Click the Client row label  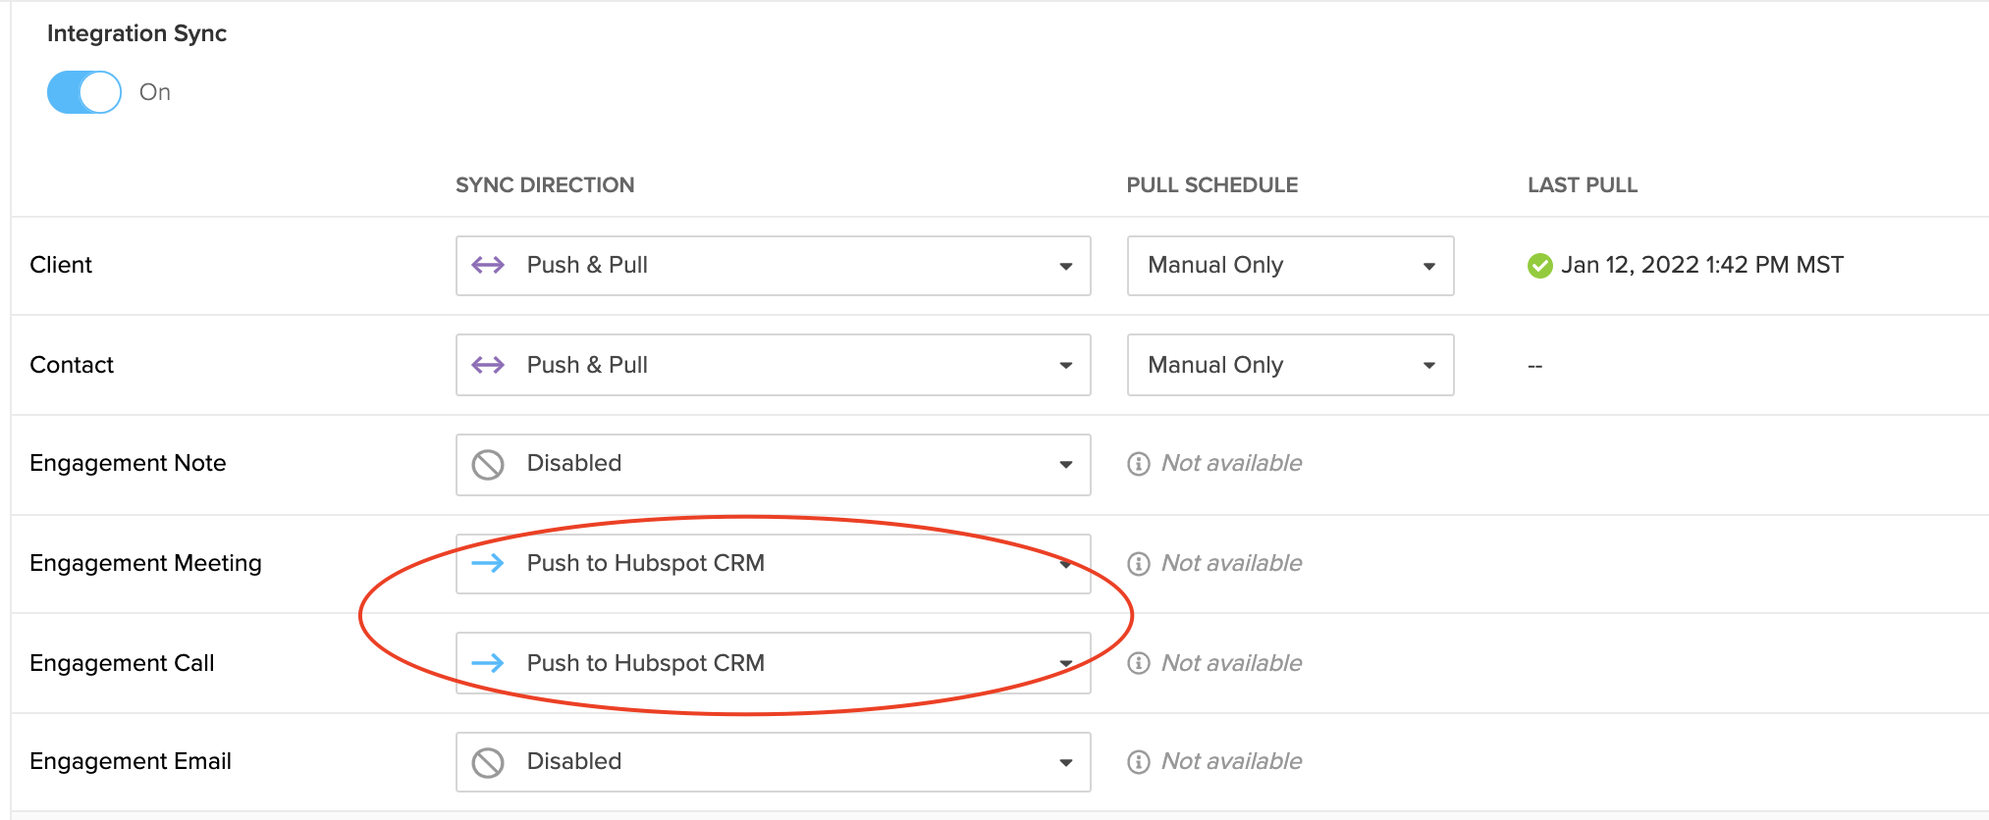[61, 265]
